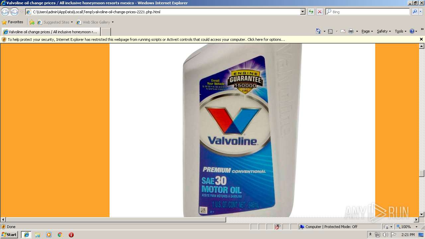This screenshot has width=425, height=239.
Task: Open the Windows Media Player taskbar icon
Action: (49, 235)
